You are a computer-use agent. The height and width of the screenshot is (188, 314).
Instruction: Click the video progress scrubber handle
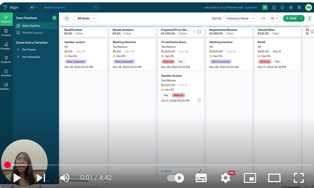coord(7,165)
